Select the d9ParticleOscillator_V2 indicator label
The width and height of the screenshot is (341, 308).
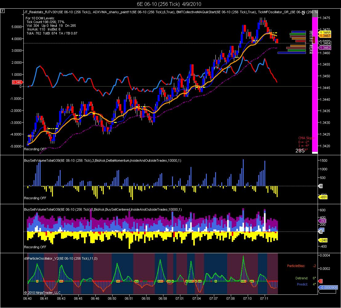[x=61, y=259]
